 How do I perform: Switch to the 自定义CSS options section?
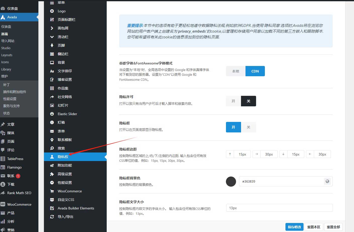pos(65,200)
